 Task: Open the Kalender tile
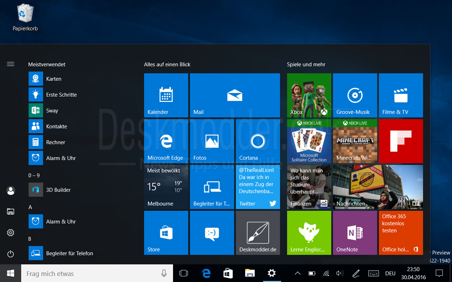[x=166, y=95]
